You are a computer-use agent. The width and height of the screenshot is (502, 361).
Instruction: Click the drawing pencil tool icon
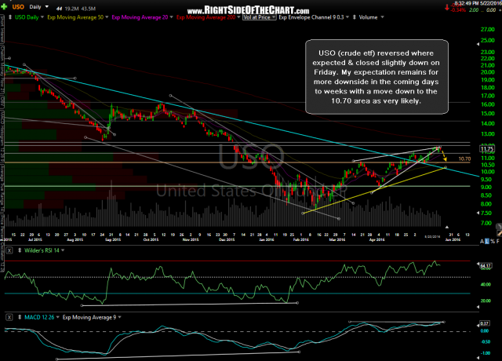coord(499,233)
